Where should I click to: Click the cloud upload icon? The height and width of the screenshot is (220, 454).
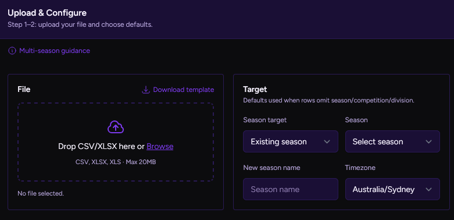(116, 127)
